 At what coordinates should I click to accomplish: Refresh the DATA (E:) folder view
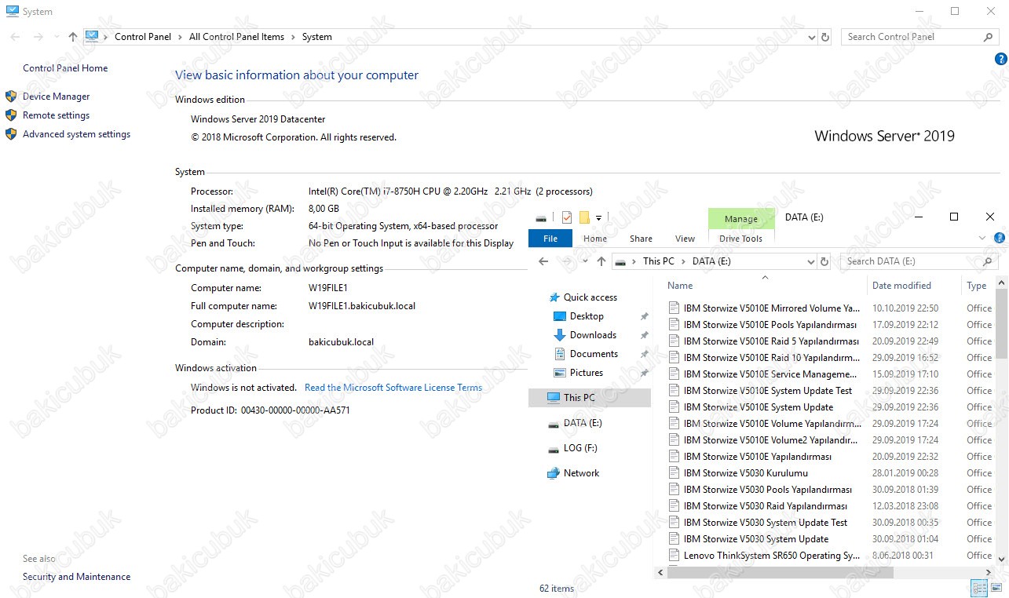point(824,261)
